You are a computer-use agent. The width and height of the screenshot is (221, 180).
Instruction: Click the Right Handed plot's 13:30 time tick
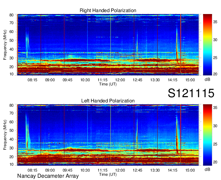tap(155, 80)
